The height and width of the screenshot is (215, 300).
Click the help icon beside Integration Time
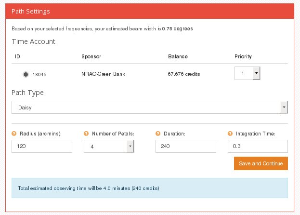[230, 134]
